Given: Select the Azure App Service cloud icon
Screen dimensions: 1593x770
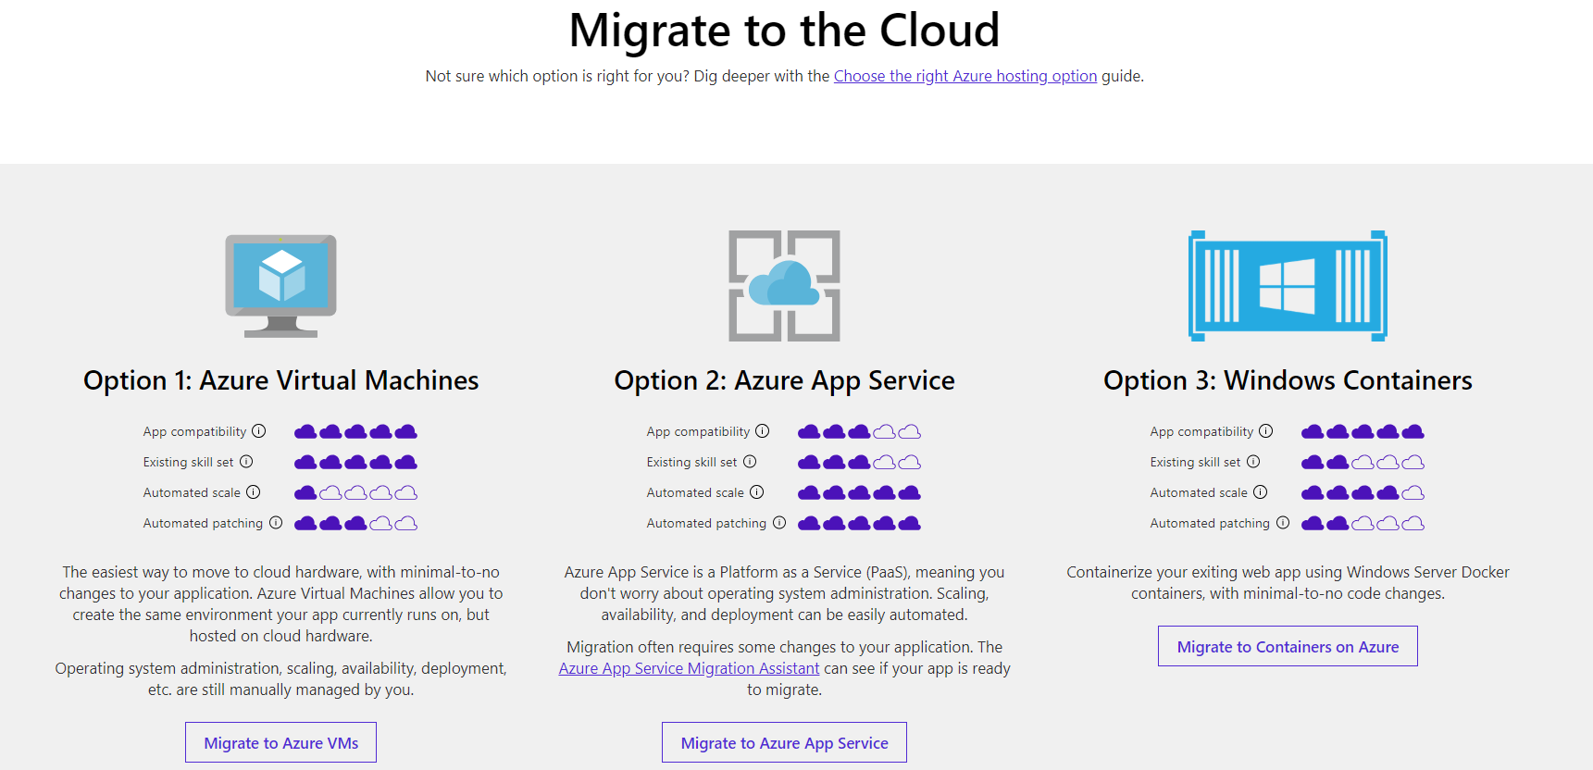Looking at the screenshot, I should pos(784,286).
